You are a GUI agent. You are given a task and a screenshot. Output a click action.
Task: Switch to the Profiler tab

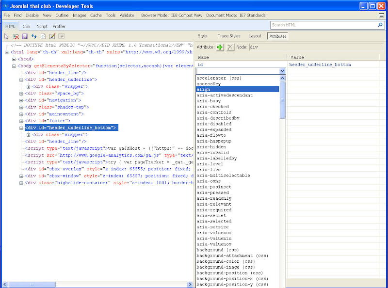point(59,26)
